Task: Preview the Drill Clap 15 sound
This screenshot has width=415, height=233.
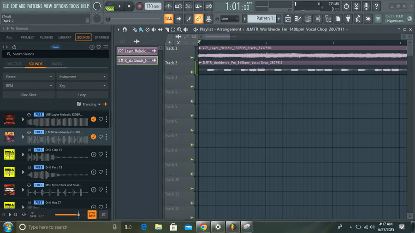Action: click(23, 155)
